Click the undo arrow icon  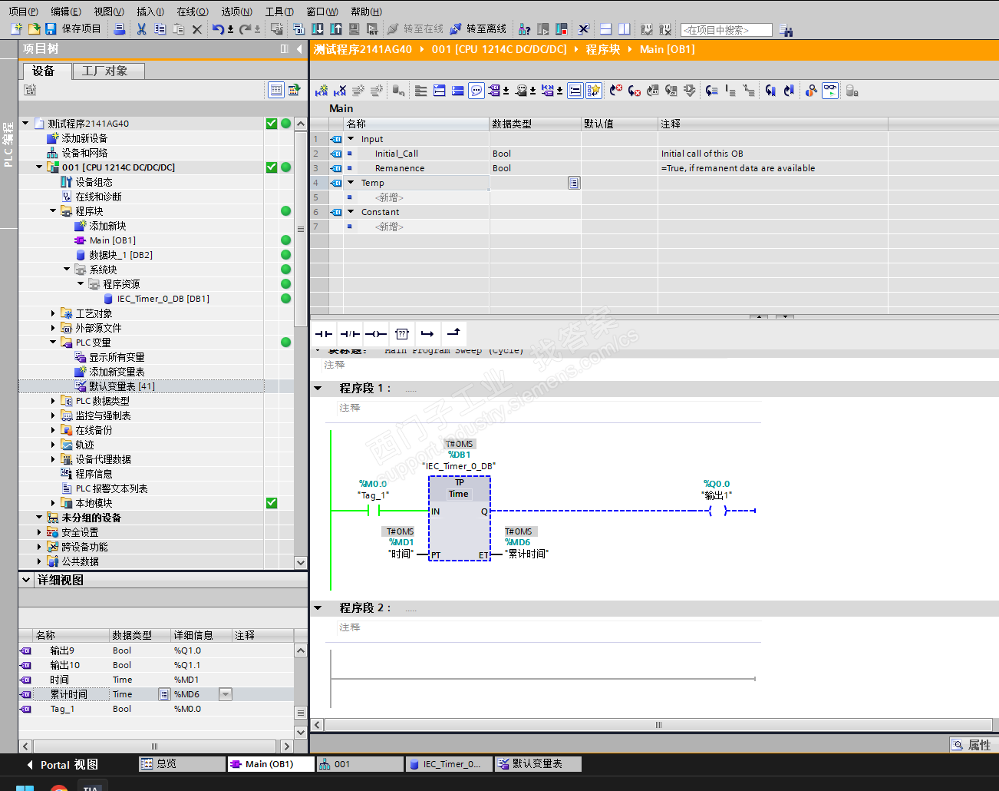click(x=219, y=29)
